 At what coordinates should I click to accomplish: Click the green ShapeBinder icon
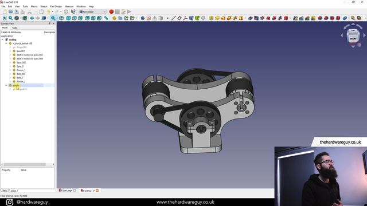pyautogui.click(x=197, y=18)
